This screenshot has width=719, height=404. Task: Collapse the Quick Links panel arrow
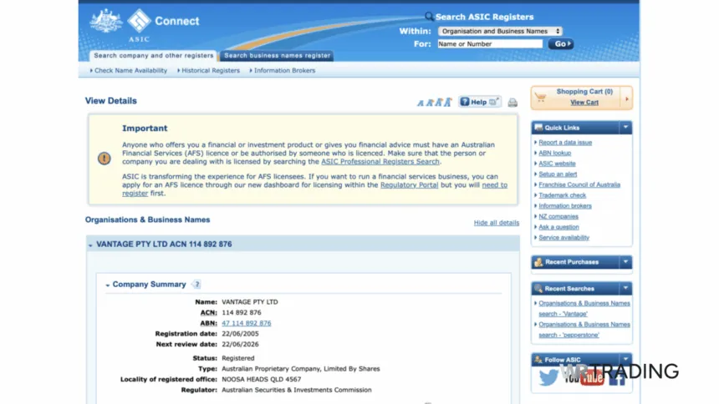(x=625, y=128)
